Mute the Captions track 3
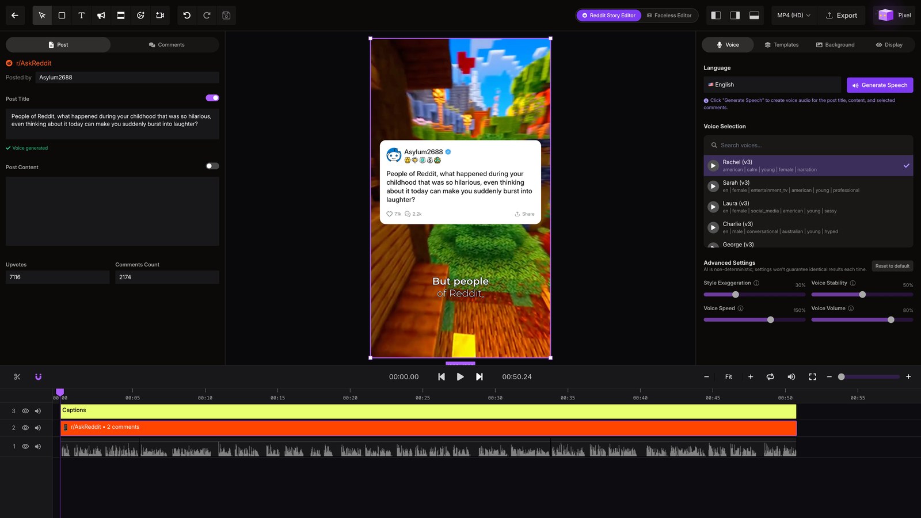This screenshot has width=921, height=518. (x=38, y=411)
